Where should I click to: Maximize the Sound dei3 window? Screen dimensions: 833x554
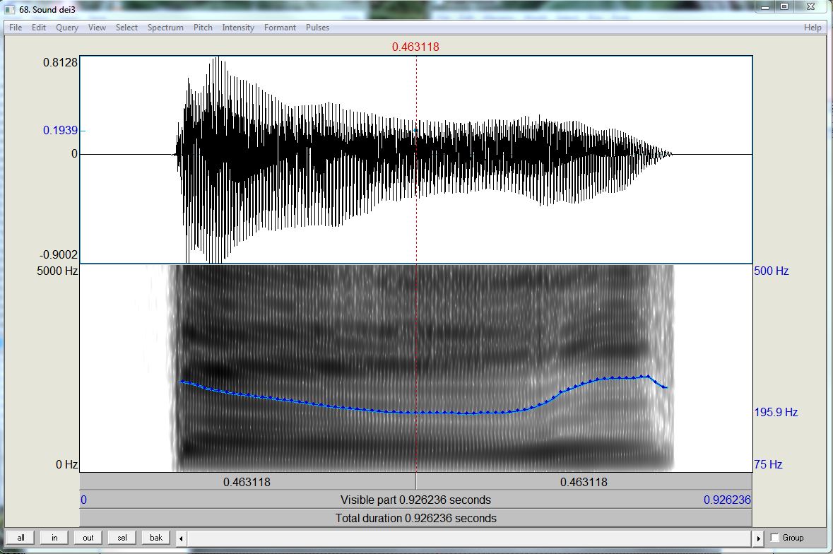click(x=784, y=7)
